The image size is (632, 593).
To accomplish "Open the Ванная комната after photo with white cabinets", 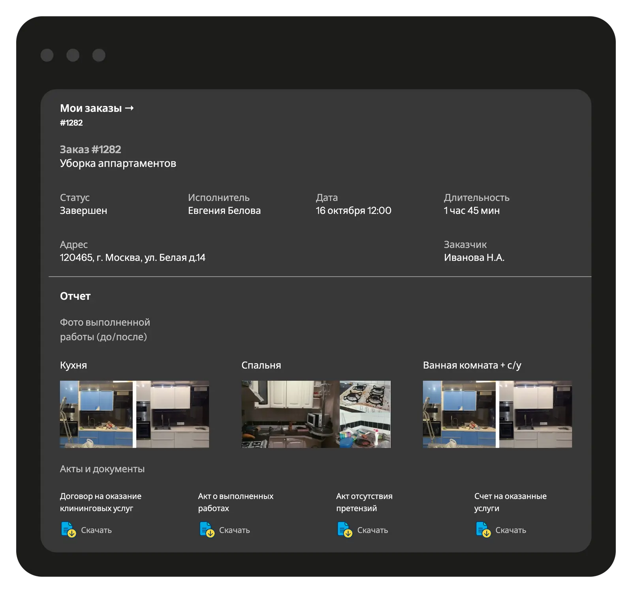I will click(536, 414).
